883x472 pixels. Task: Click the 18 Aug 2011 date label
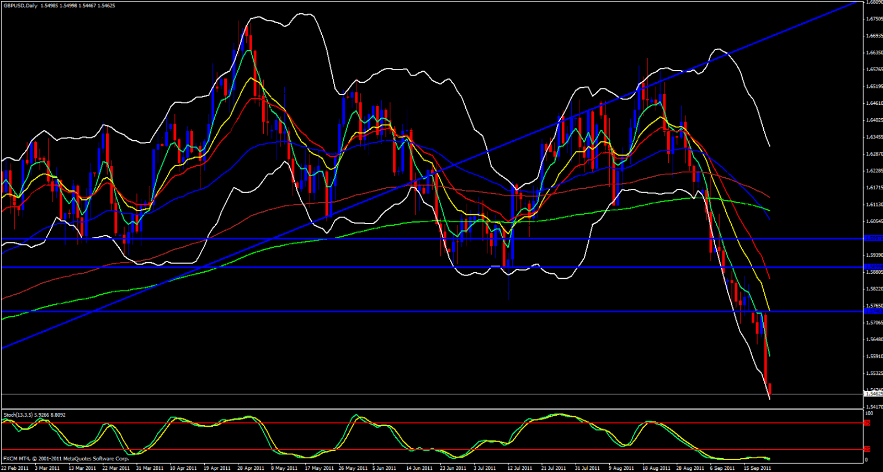click(x=656, y=468)
